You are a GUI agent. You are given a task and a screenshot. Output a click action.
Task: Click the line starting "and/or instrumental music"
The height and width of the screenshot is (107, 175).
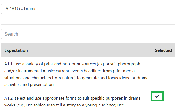point(70,71)
